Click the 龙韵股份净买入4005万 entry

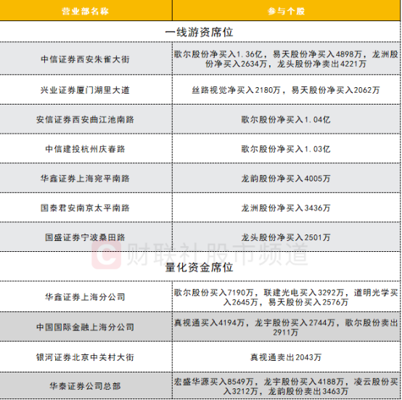[x=286, y=179]
